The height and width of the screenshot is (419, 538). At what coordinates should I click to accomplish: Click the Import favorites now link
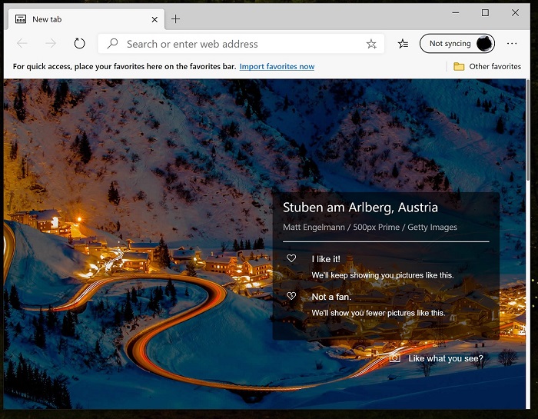click(277, 67)
